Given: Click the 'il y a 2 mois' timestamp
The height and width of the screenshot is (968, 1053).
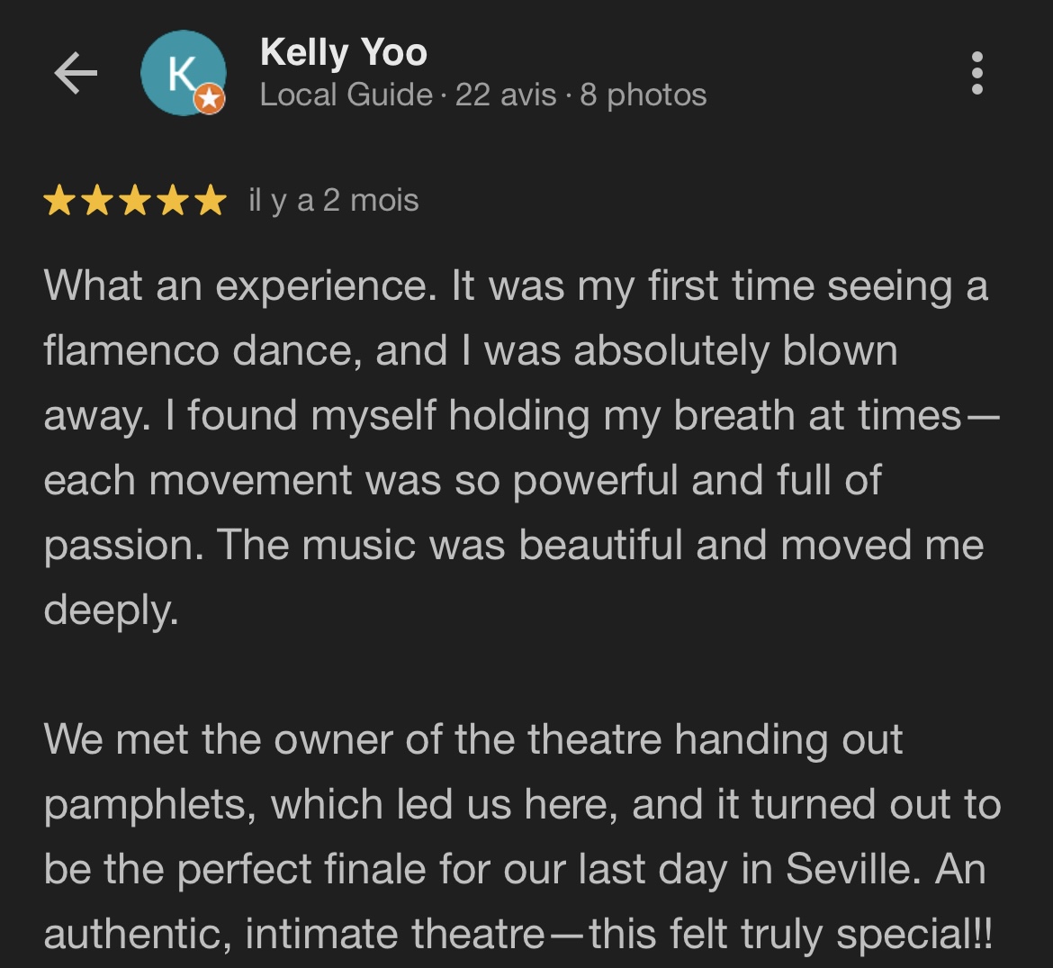Looking at the screenshot, I should [334, 200].
